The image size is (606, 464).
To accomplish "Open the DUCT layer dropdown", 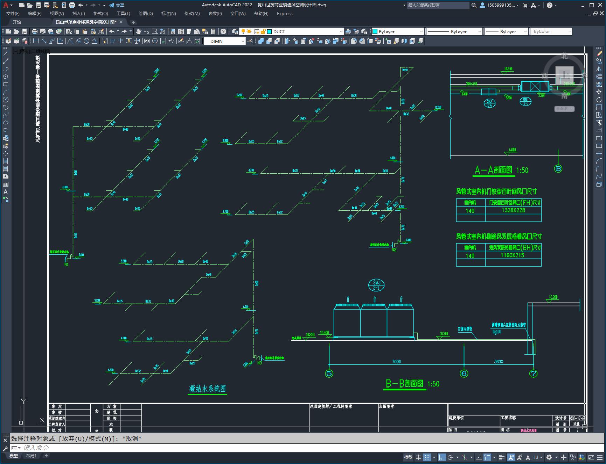I will [x=341, y=31].
